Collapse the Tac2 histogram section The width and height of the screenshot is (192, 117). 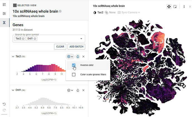pos(13,56)
